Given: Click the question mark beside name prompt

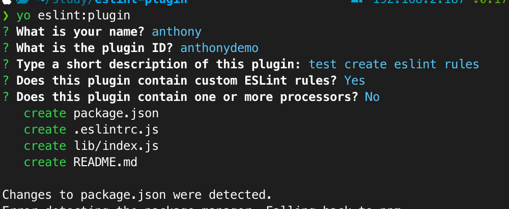Looking at the screenshot, I should pyautogui.click(x=6, y=32).
